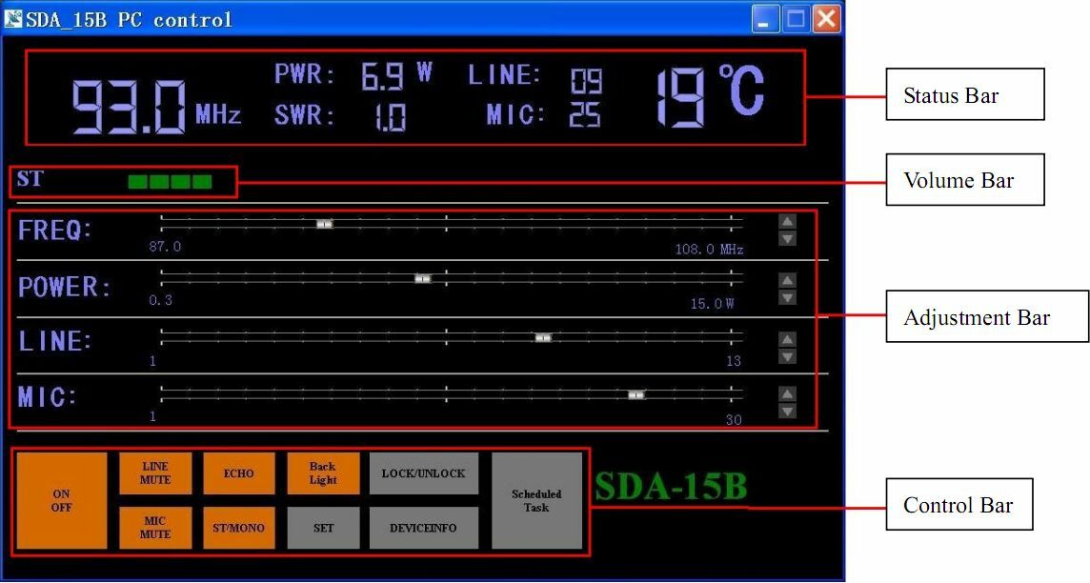Increase MIC level with up arrow

pyautogui.click(x=787, y=393)
